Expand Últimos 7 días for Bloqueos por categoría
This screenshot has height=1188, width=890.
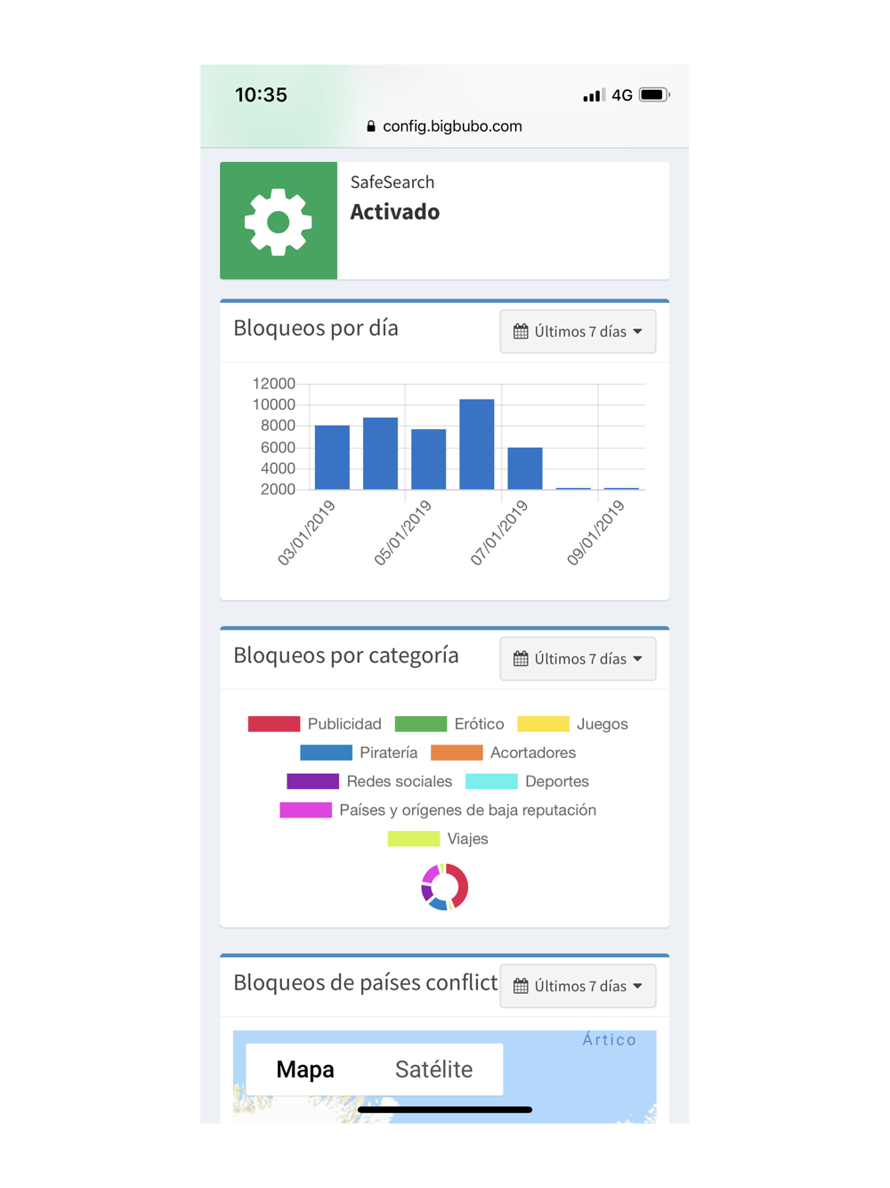click(578, 659)
